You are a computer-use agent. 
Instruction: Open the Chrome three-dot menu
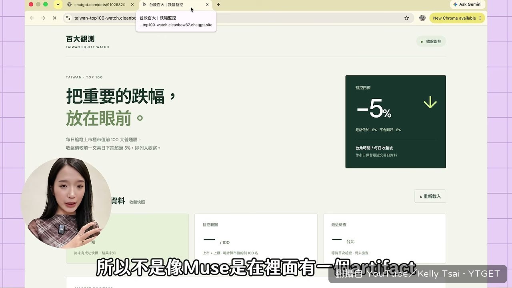click(480, 18)
